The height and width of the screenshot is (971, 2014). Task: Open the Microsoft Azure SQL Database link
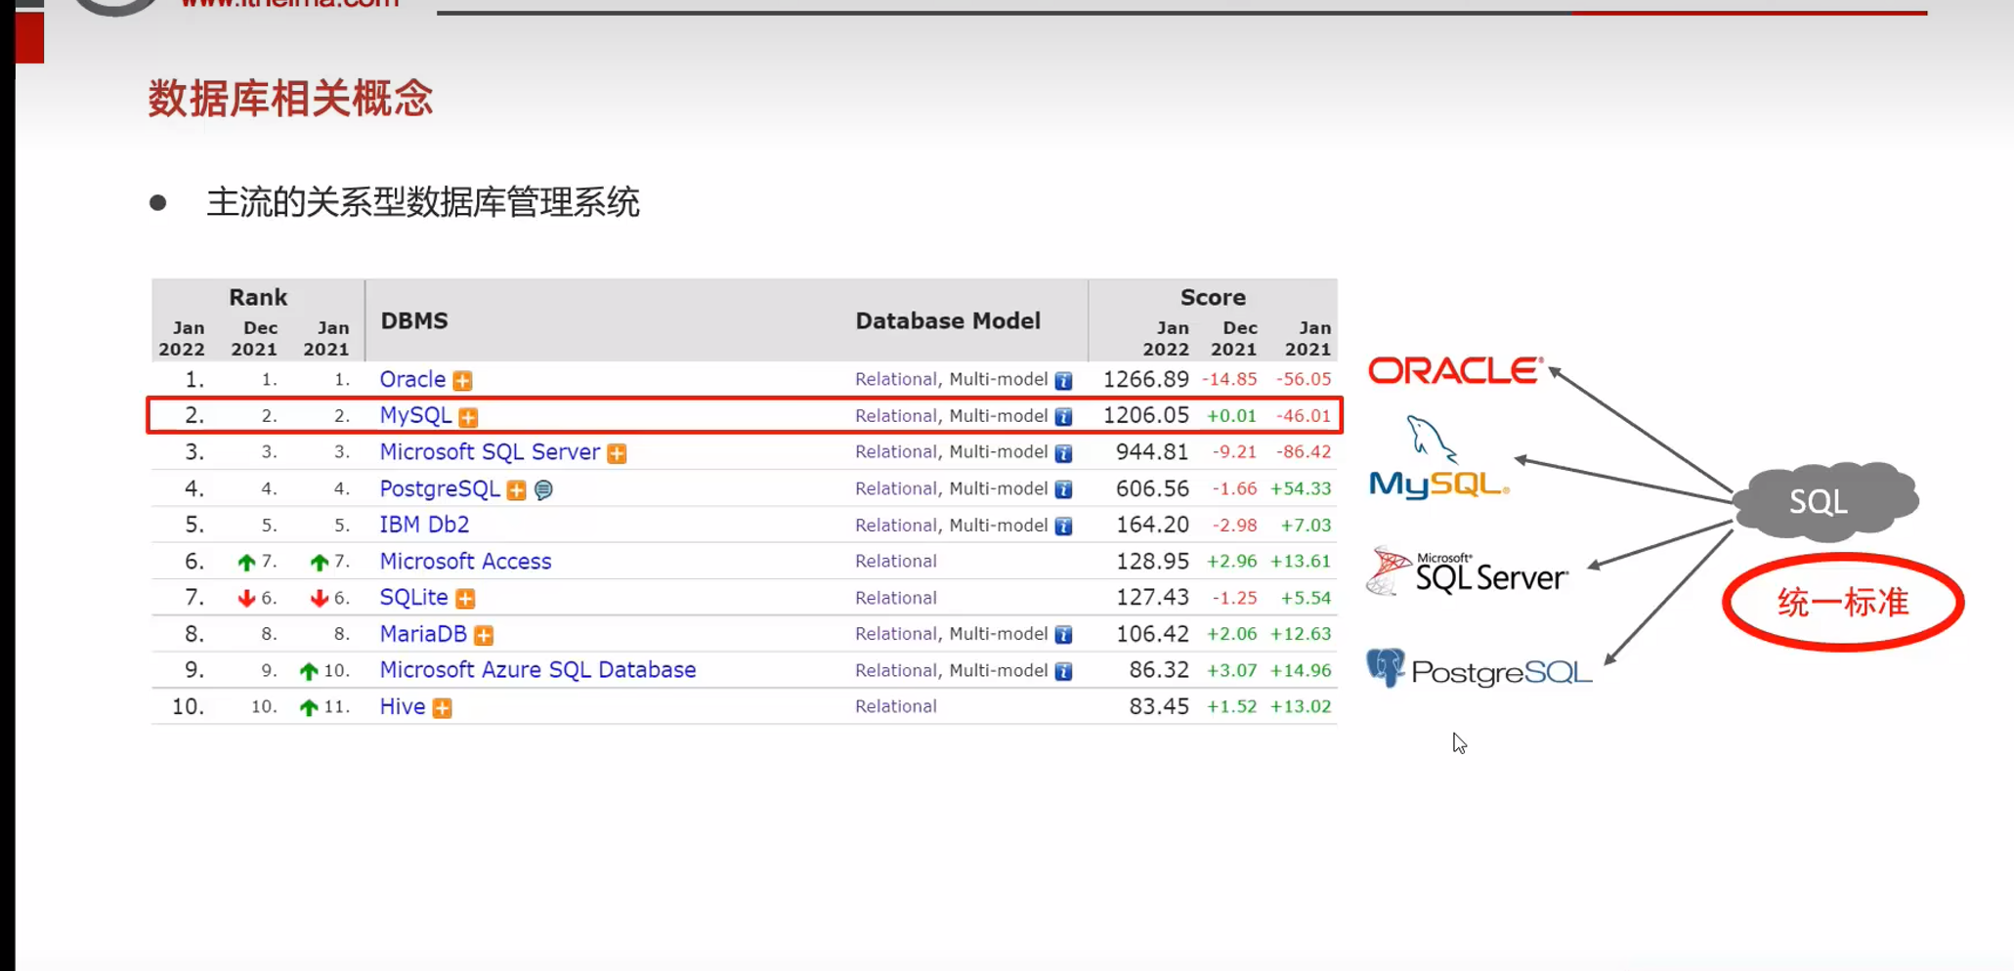(537, 670)
